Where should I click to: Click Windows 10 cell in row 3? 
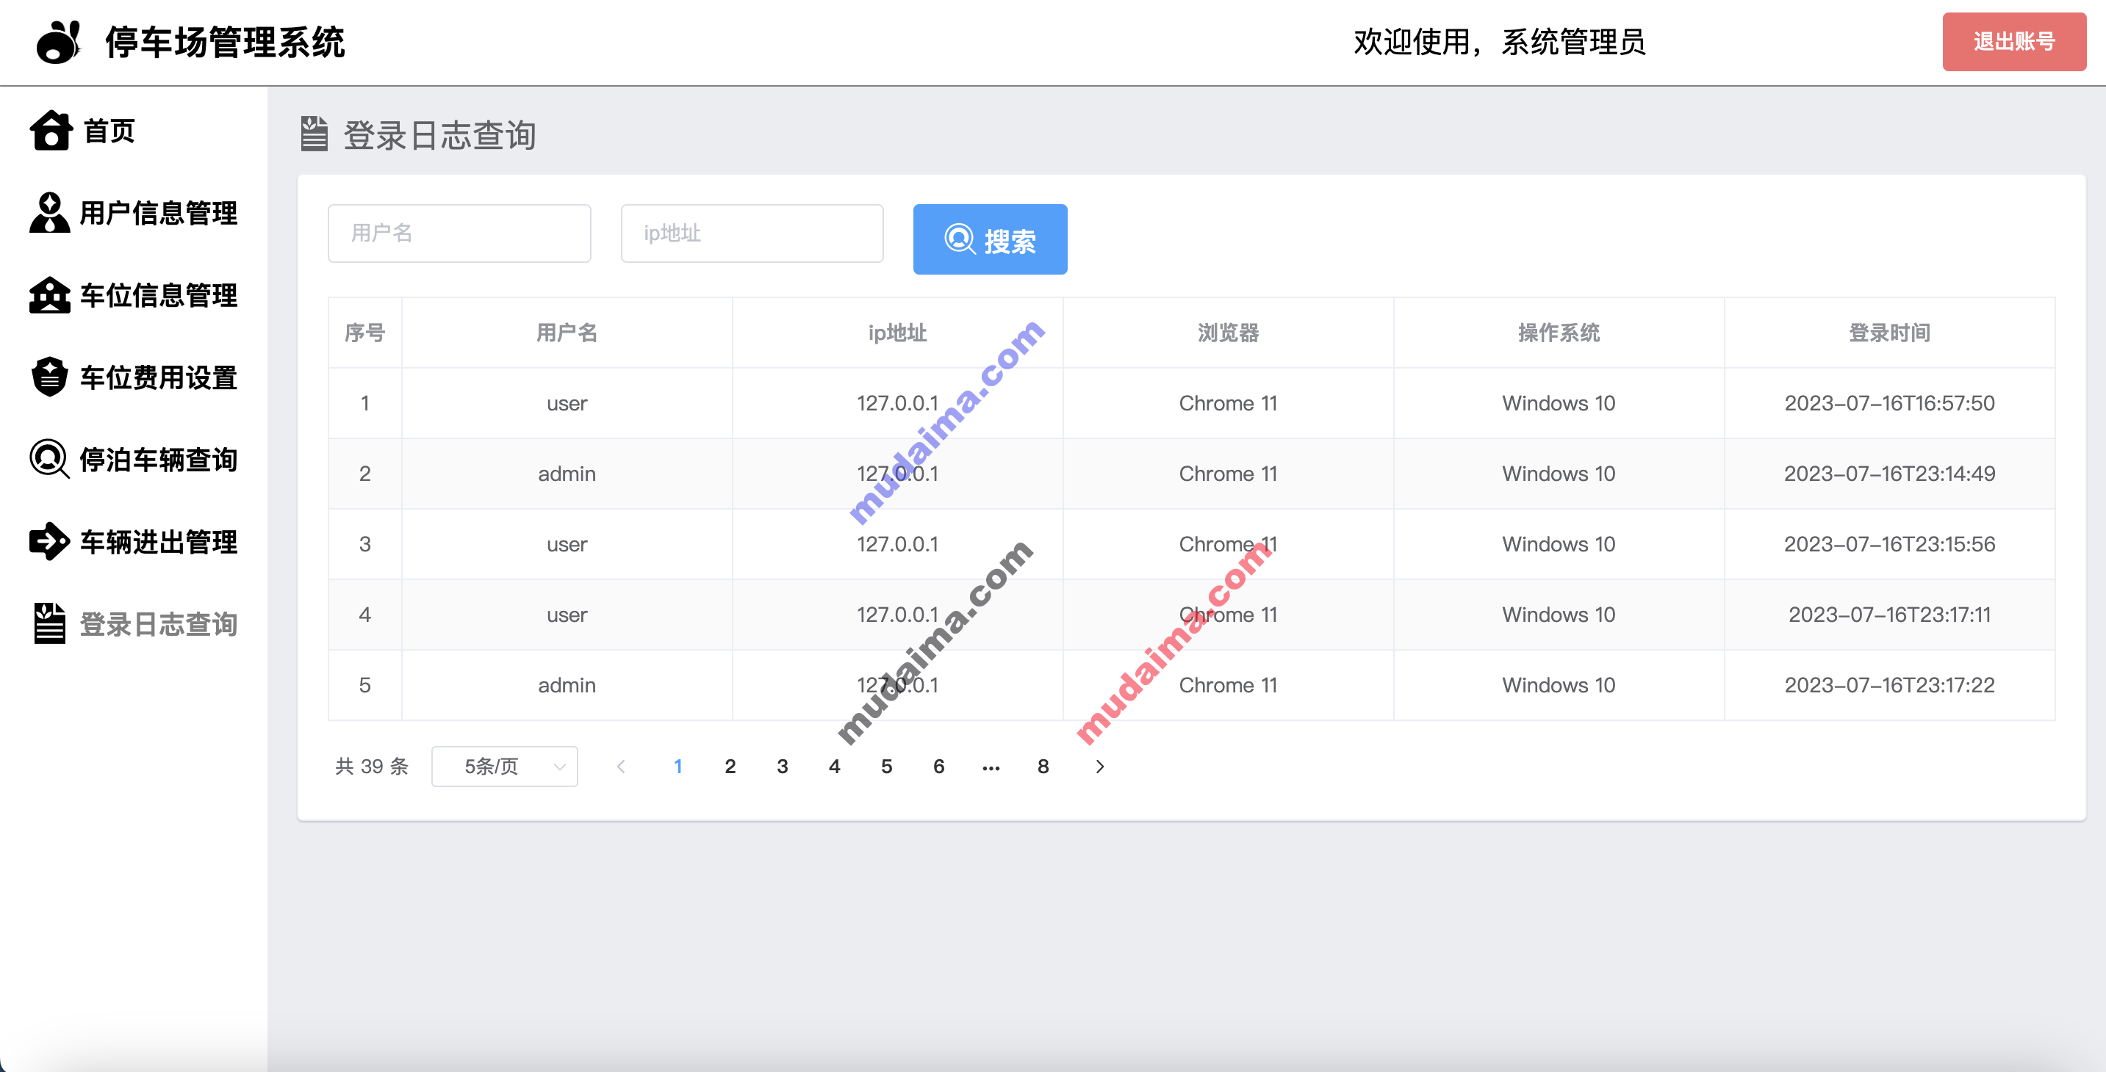pyautogui.click(x=1559, y=544)
